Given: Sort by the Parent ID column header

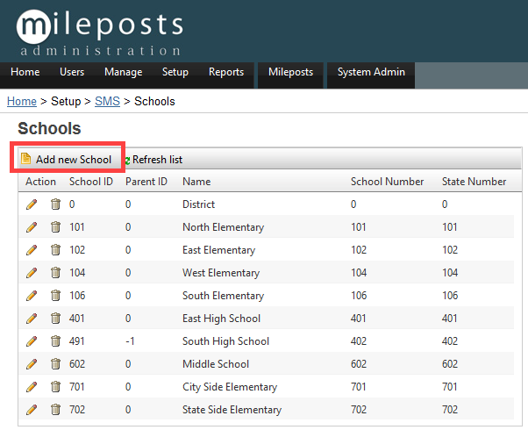Looking at the screenshot, I should coord(146,182).
